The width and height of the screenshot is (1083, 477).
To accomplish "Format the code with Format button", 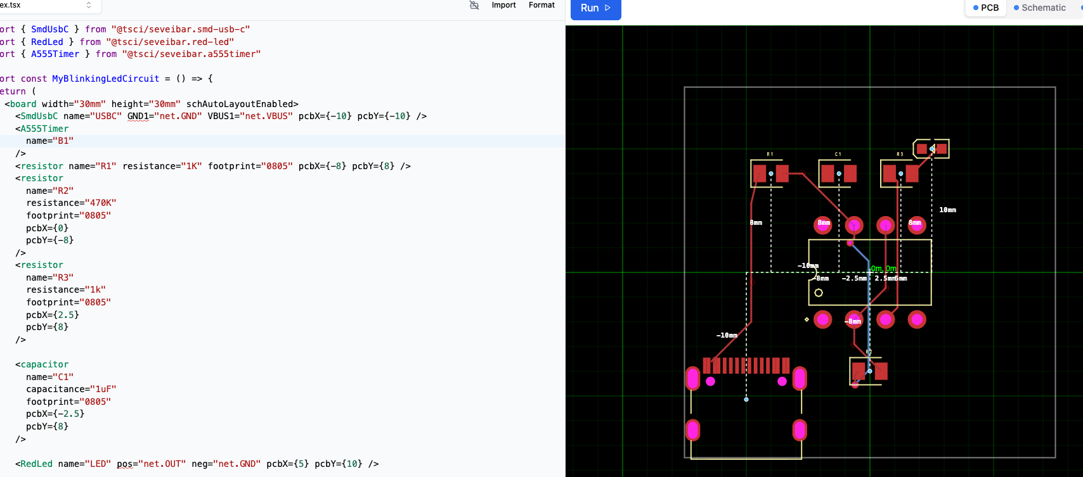I will (541, 5).
